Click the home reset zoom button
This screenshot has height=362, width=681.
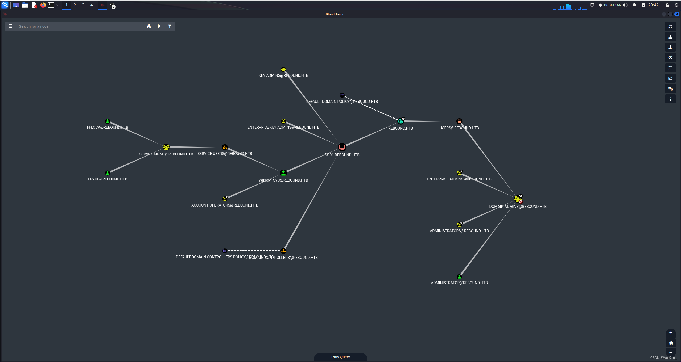click(x=671, y=343)
